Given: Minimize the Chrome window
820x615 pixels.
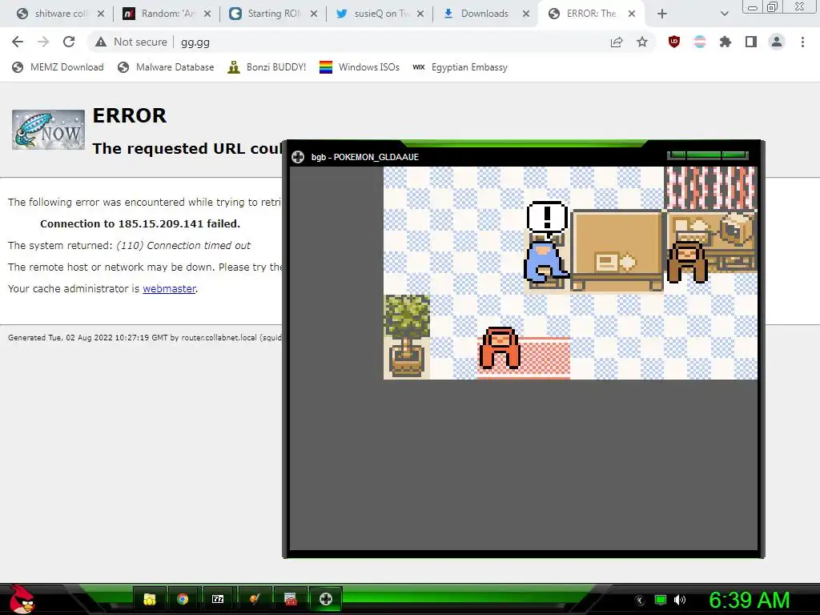Looking at the screenshot, I should pyautogui.click(x=752, y=6).
